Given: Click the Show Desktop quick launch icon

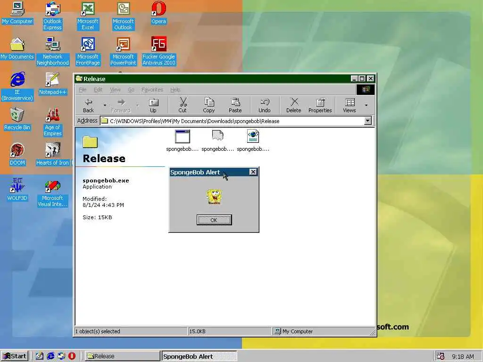Looking at the screenshot, I should coord(39,356).
